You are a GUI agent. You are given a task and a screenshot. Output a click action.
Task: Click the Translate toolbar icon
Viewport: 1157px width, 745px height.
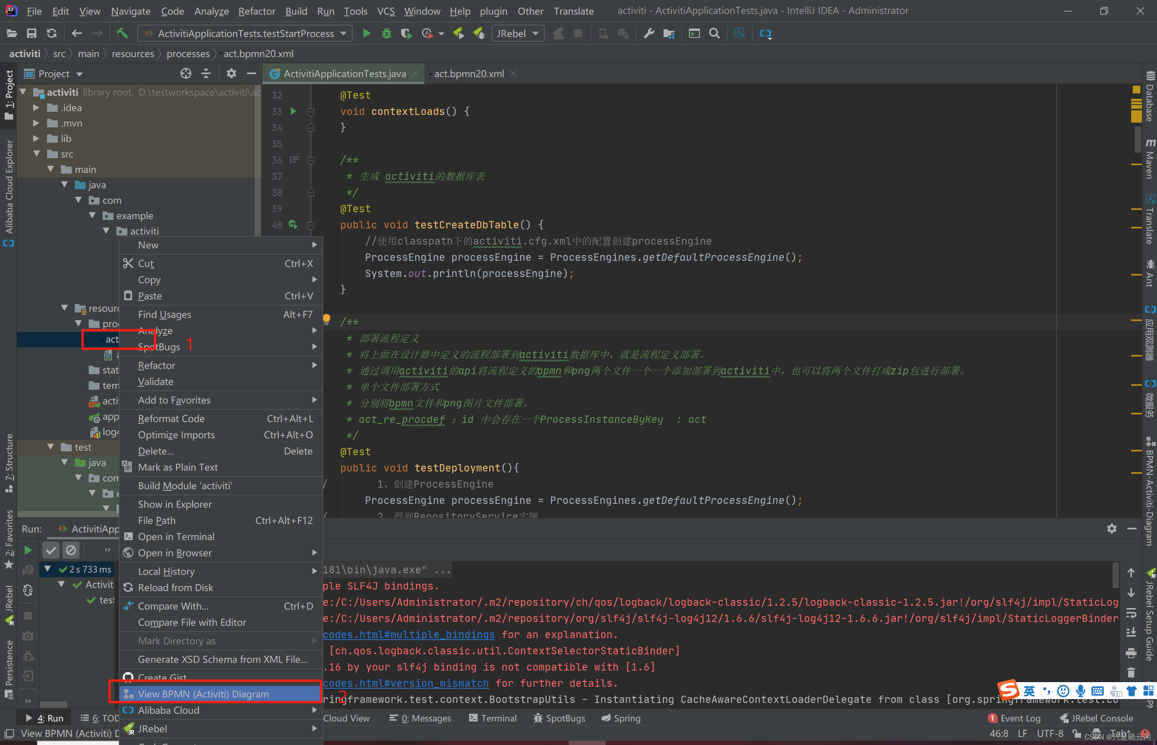point(740,34)
